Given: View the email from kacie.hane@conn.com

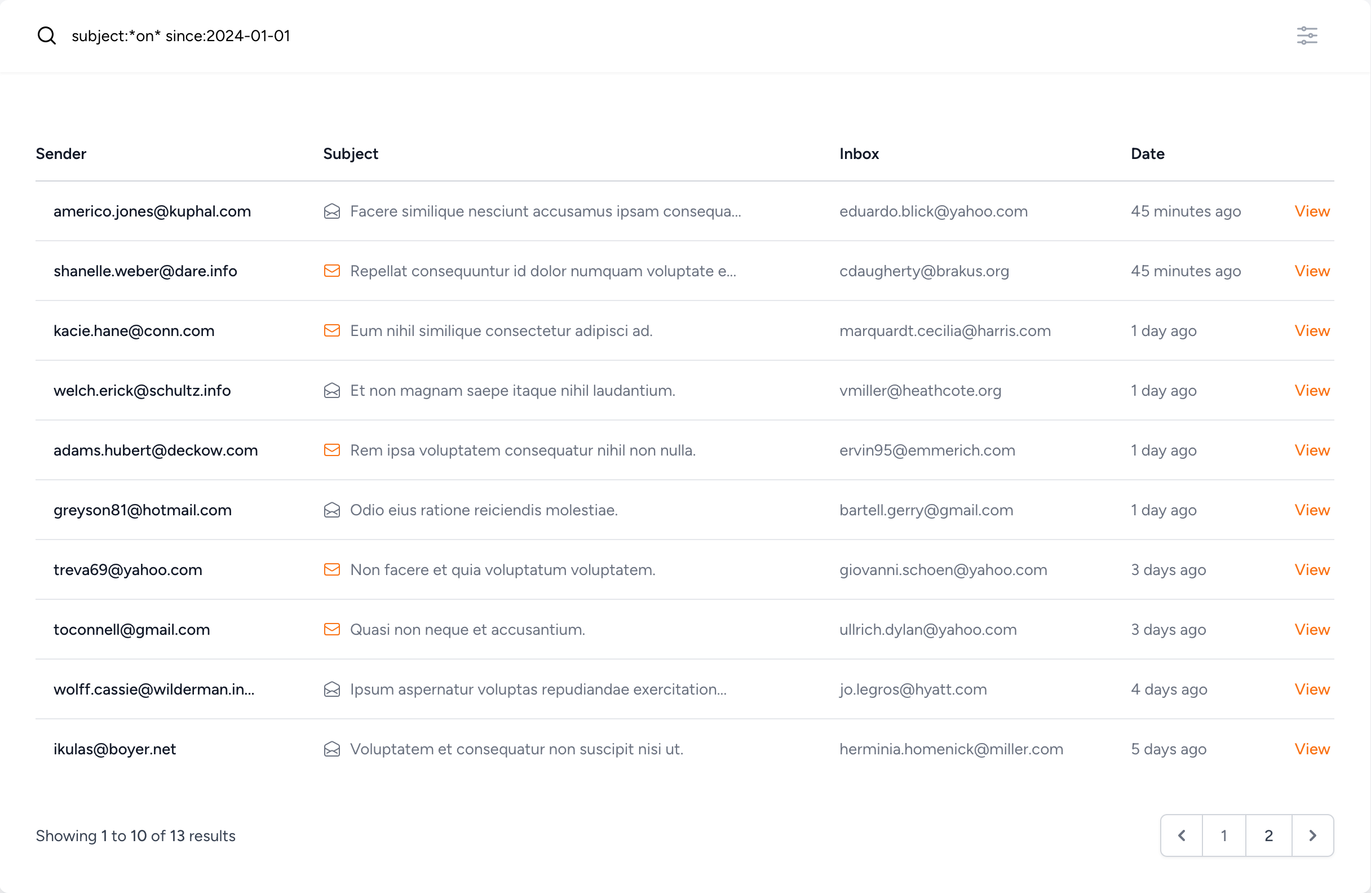Looking at the screenshot, I should pyautogui.click(x=1312, y=331).
